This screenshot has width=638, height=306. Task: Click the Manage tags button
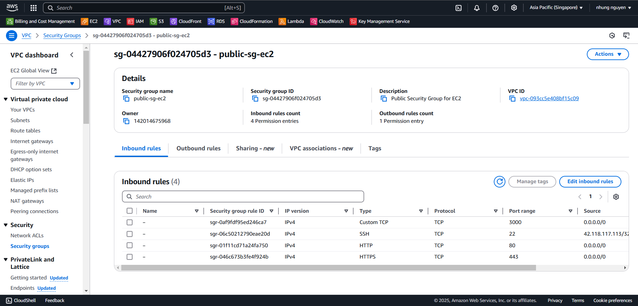(x=532, y=182)
